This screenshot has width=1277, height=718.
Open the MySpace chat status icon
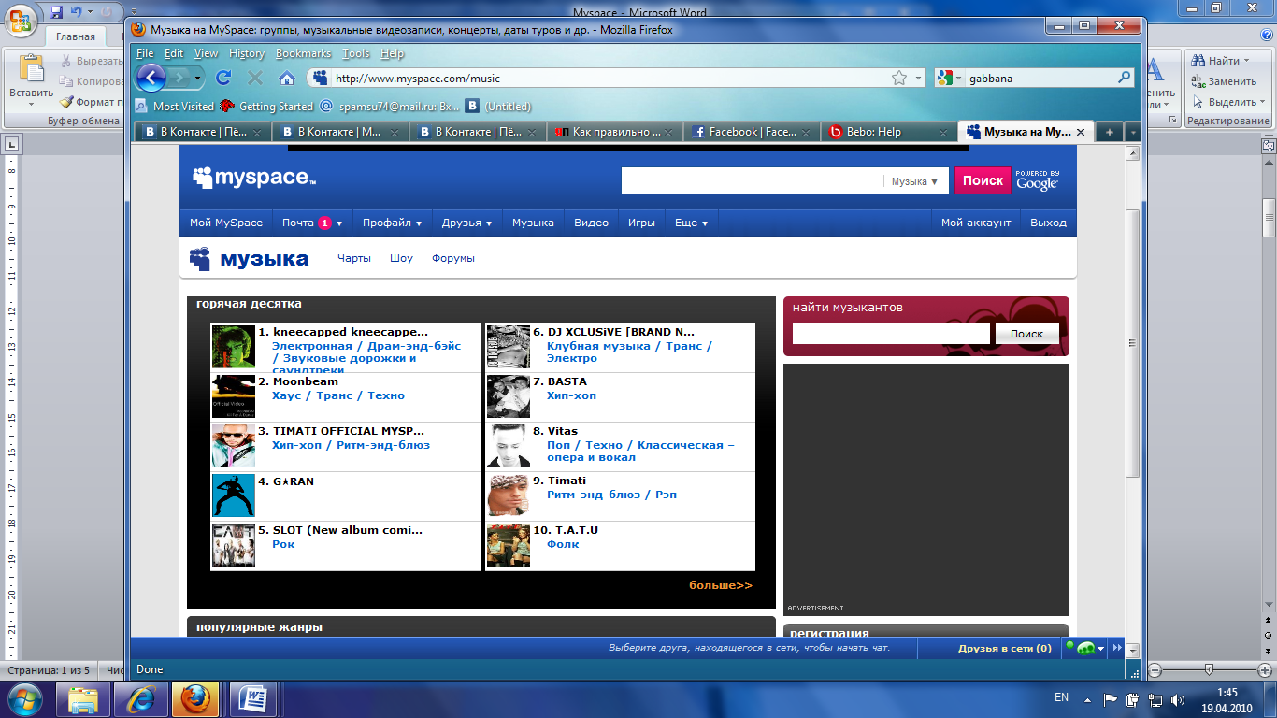pyautogui.click(x=1083, y=648)
